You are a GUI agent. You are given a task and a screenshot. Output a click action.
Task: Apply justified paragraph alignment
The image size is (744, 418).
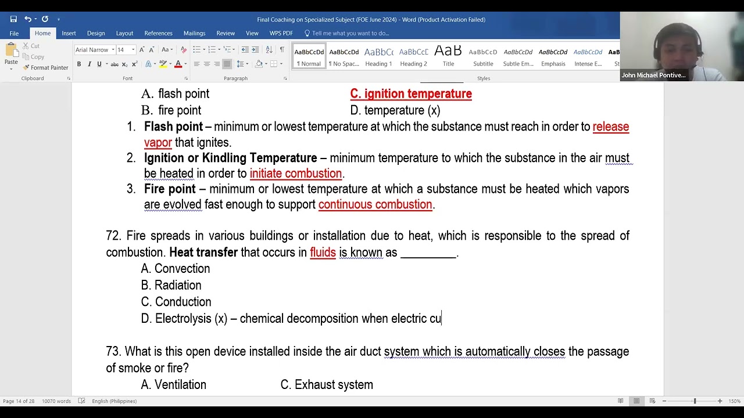pyautogui.click(x=227, y=64)
